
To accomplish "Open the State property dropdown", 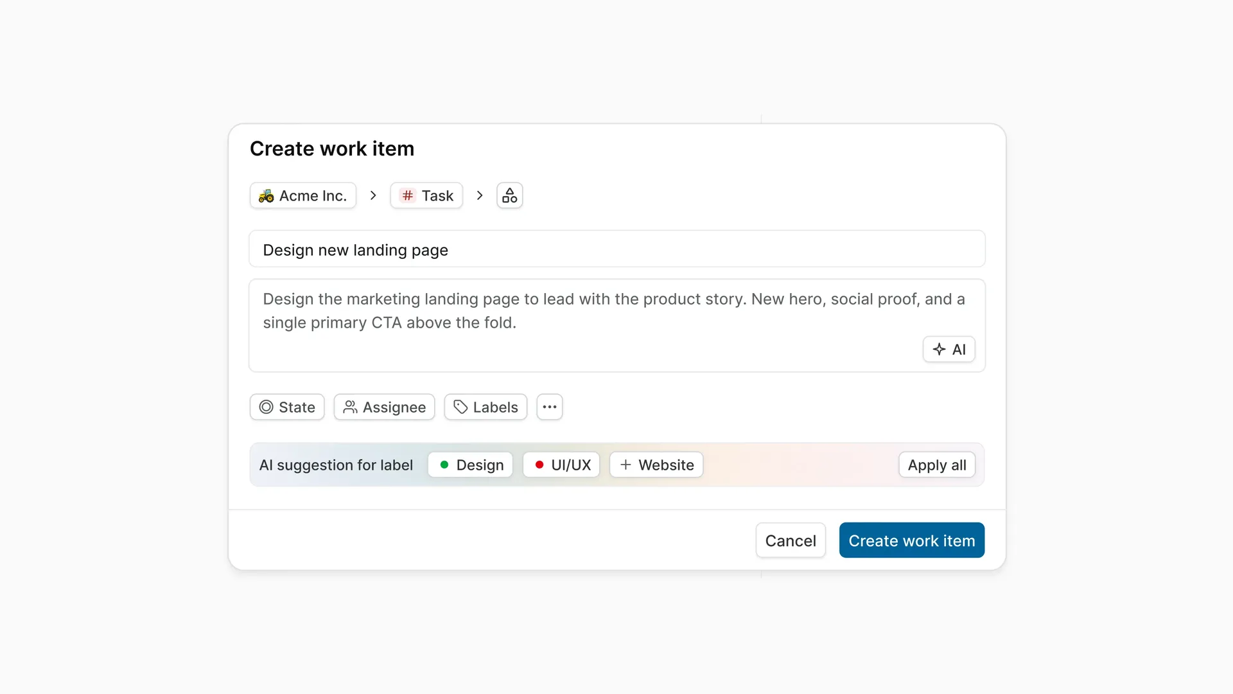I will pos(287,407).
